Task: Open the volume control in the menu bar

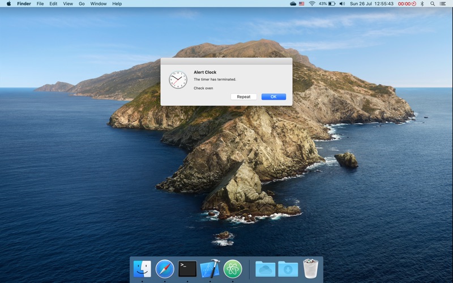Action: pos(342,4)
